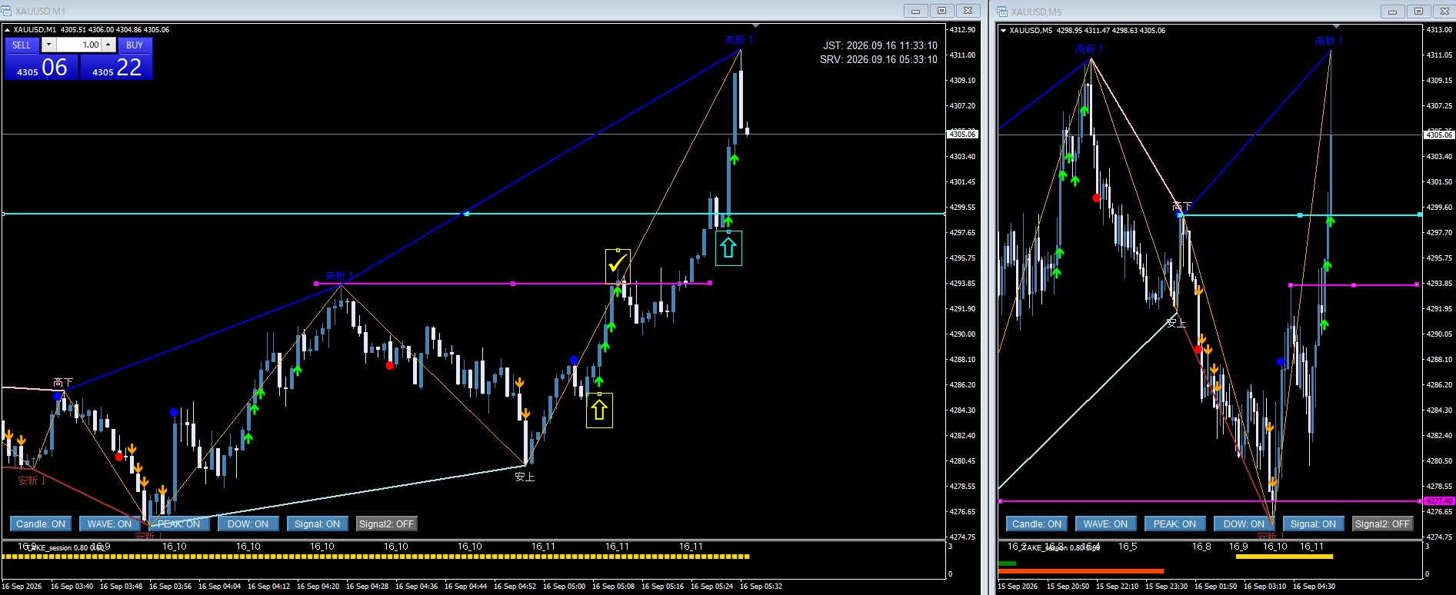The image size is (1456, 595).
Task: Click the SRV server time label
Action: [x=878, y=60]
